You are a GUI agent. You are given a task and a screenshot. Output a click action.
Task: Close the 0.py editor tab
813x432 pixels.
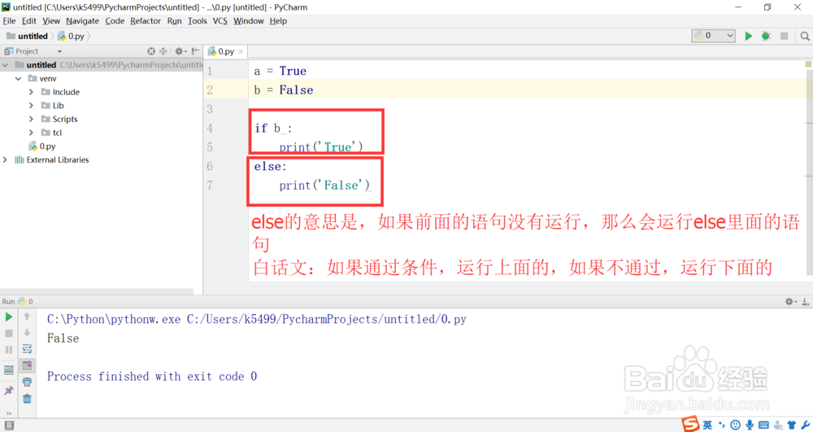click(241, 51)
